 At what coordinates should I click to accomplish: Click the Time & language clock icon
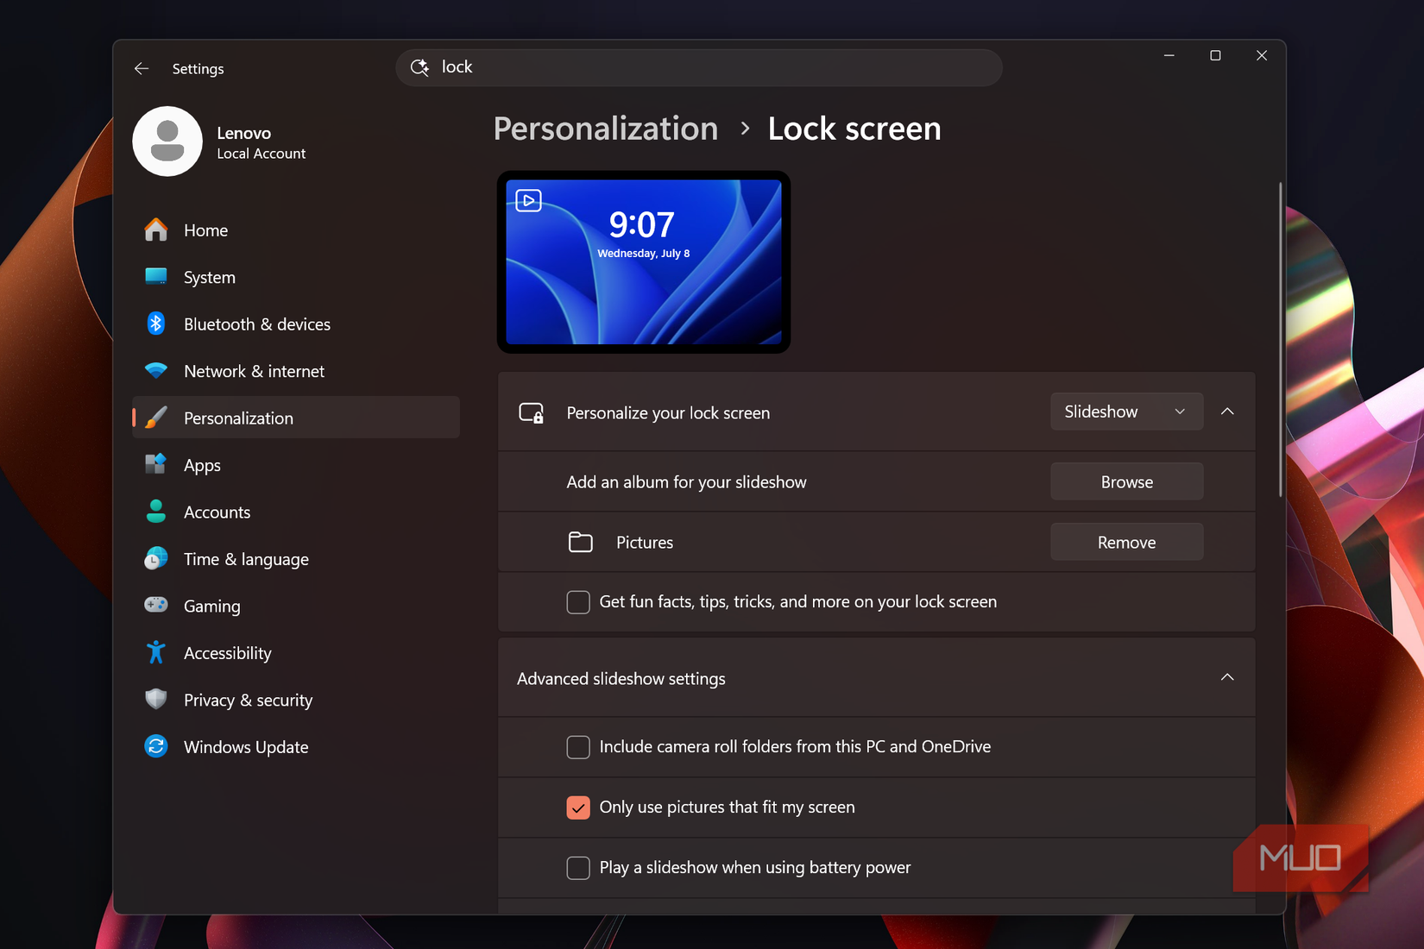156,558
